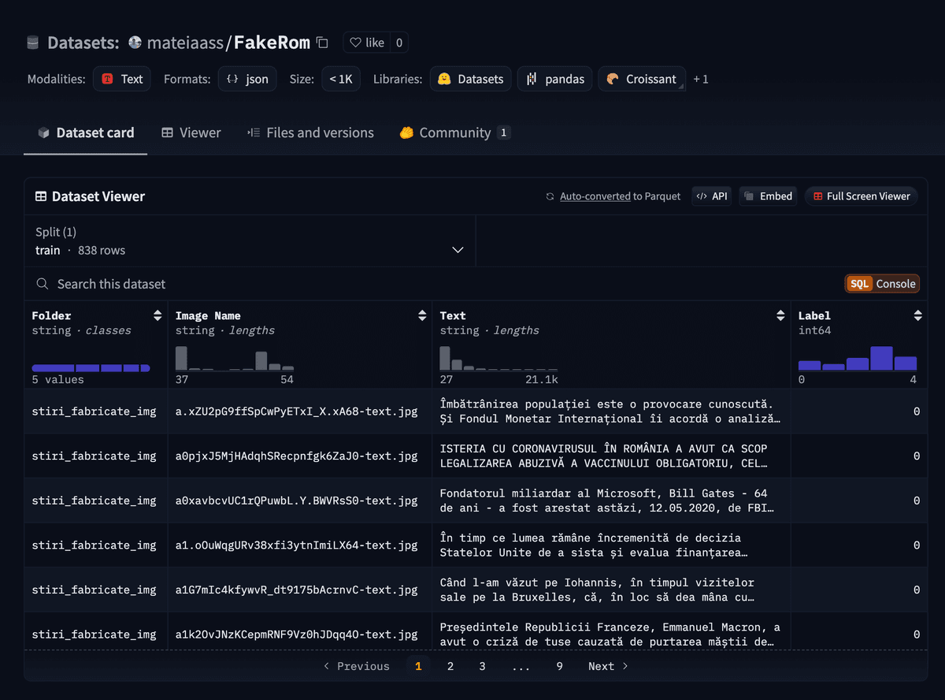Open the Files and versions tab
The width and height of the screenshot is (945, 700).
[310, 132]
